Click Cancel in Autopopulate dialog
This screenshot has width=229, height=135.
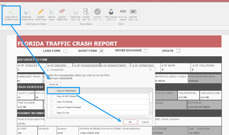click(x=145, y=122)
